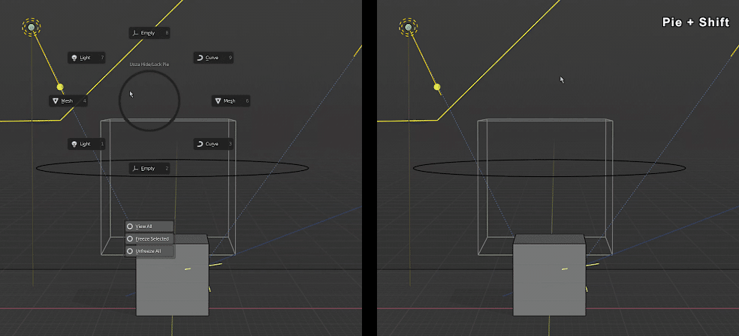Viewport: 739px width, 336px height.
Task: Choose the Curve pie item numbered 9
Action: click(213, 58)
